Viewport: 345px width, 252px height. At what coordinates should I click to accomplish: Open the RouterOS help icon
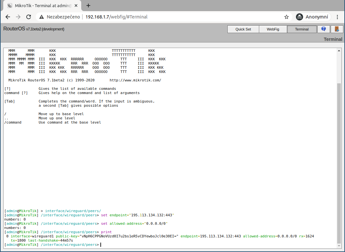pyautogui.click(x=324, y=29)
